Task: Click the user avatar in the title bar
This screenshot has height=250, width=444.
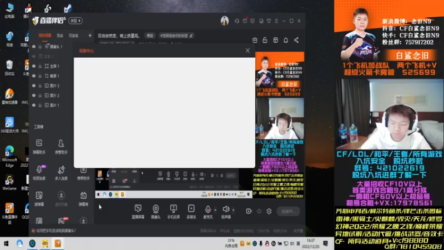Action: pyautogui.click(x=225, y=21)
